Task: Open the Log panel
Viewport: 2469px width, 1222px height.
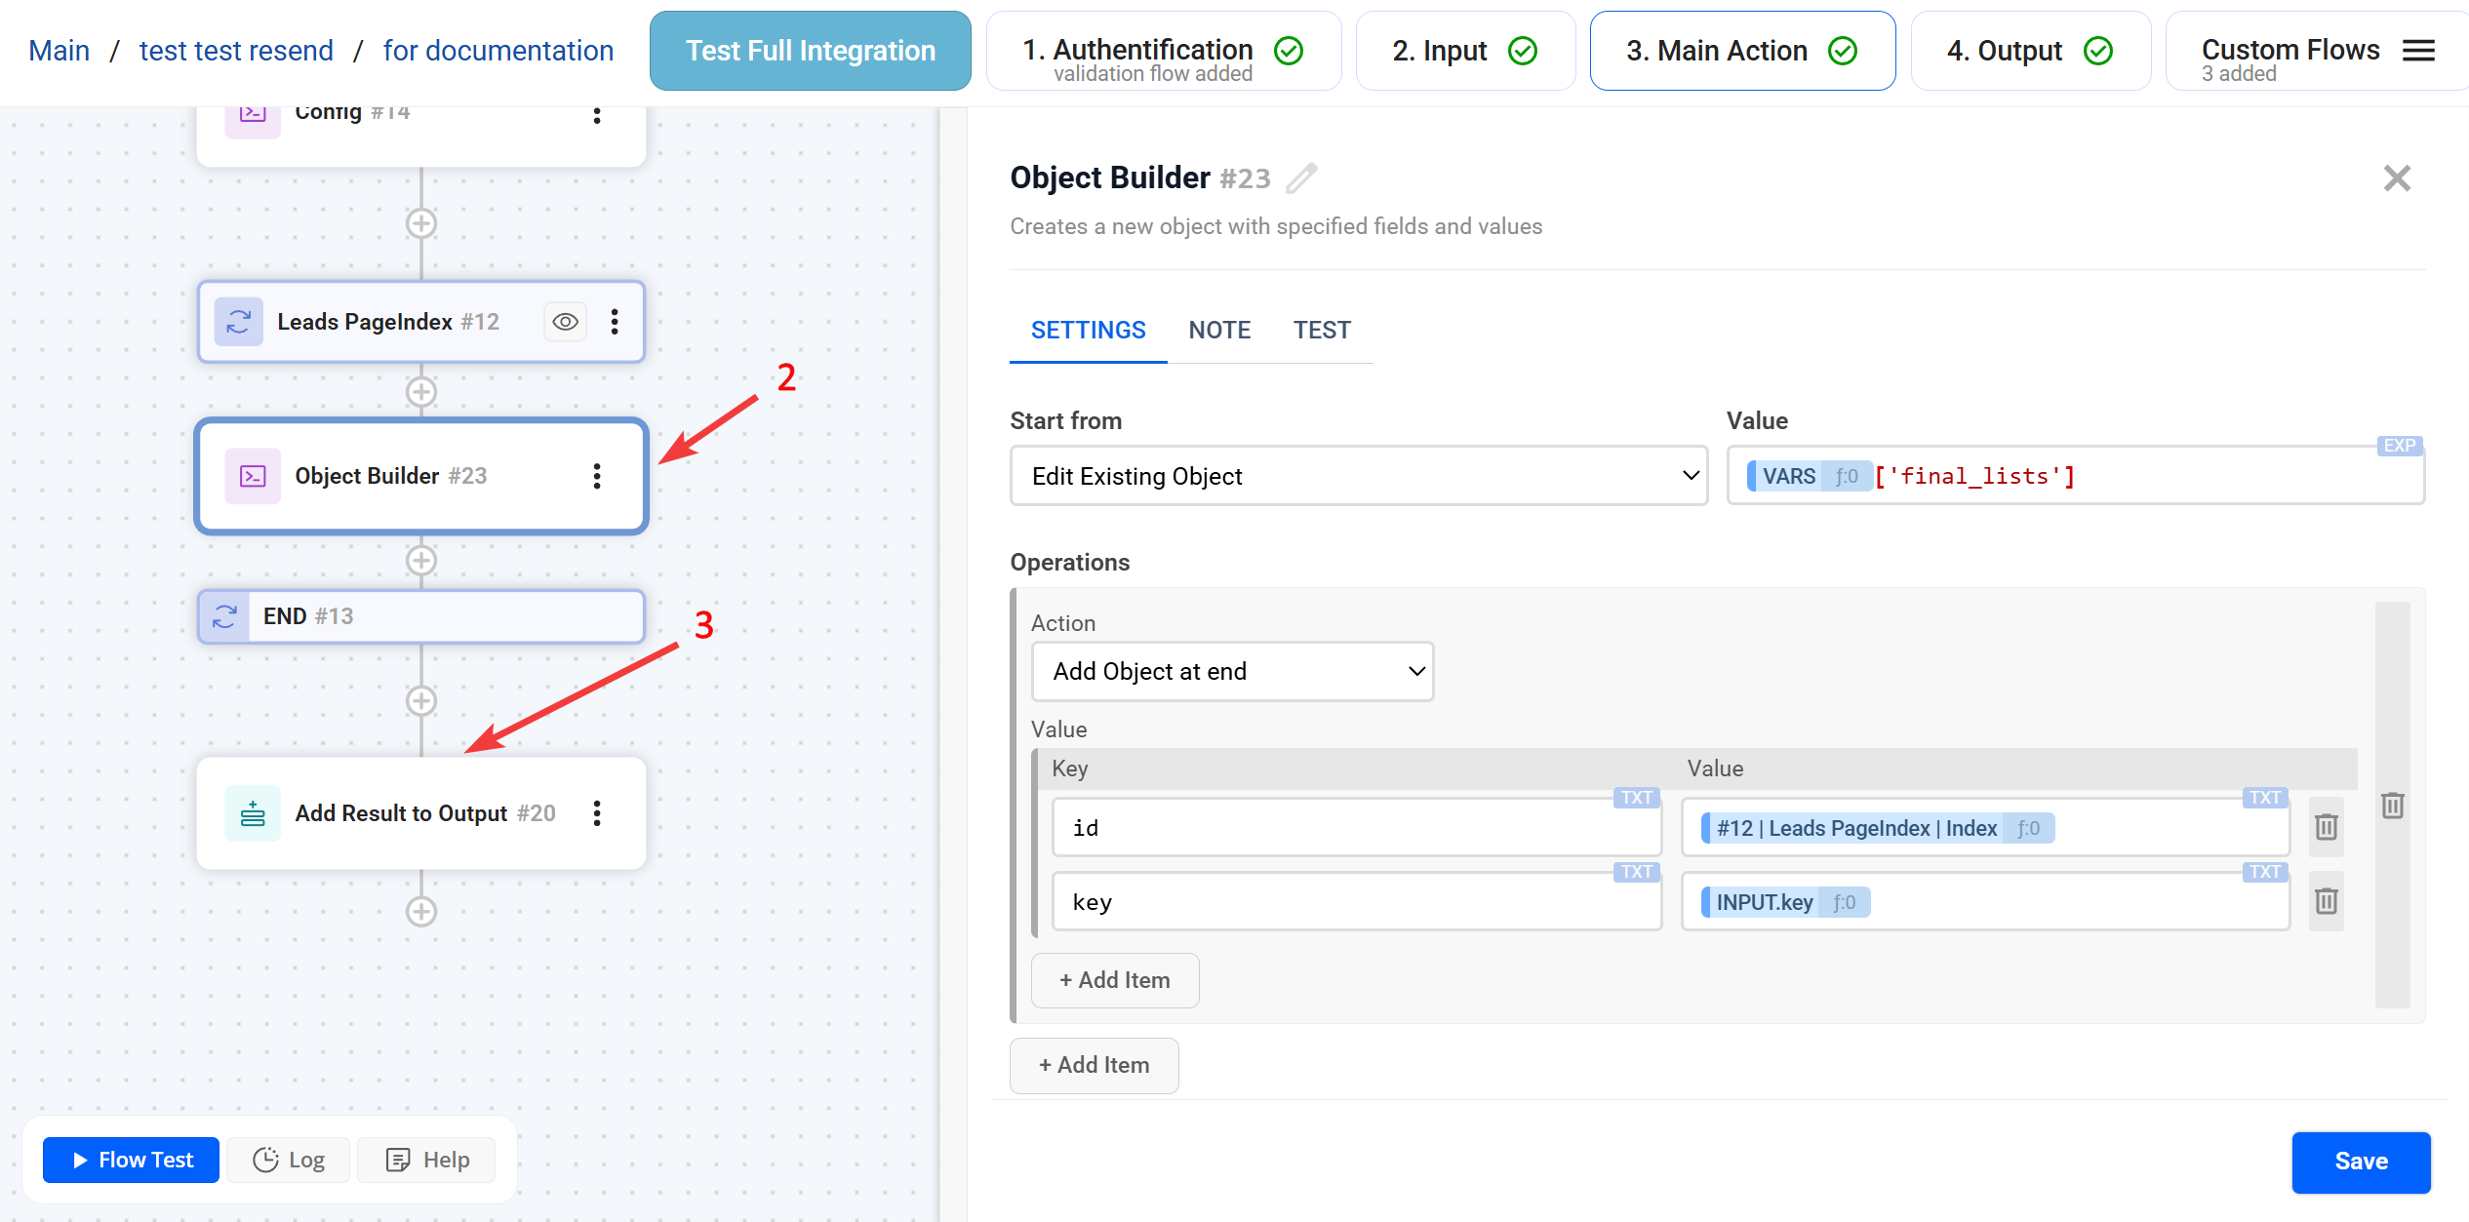Action: coord(288,1160)
